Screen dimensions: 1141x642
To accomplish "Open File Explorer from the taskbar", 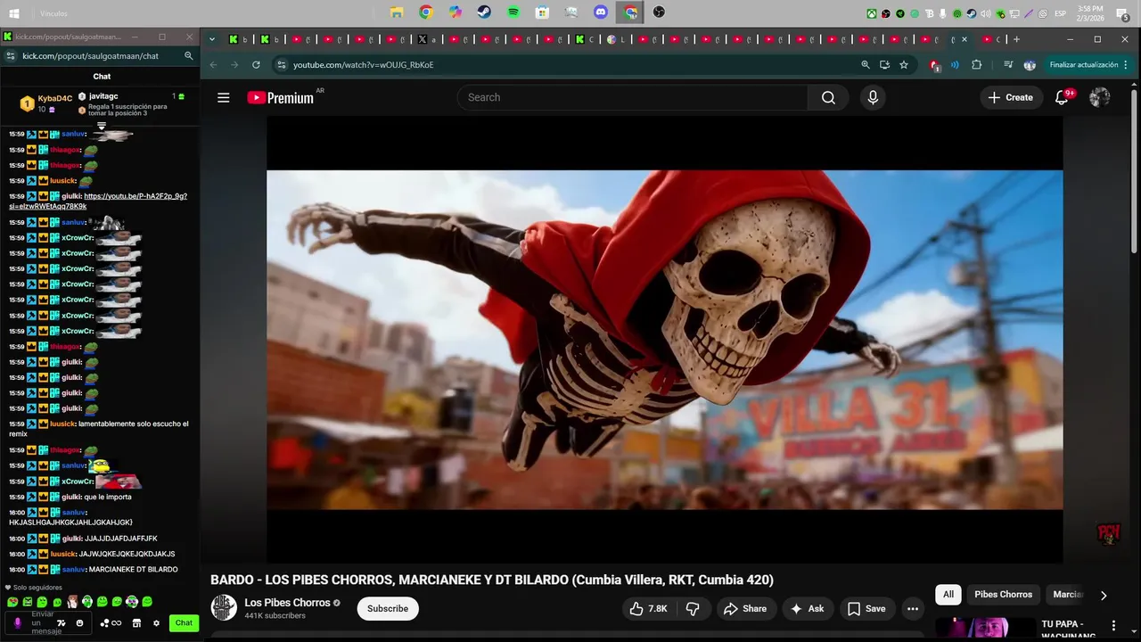I will [397, 12].
